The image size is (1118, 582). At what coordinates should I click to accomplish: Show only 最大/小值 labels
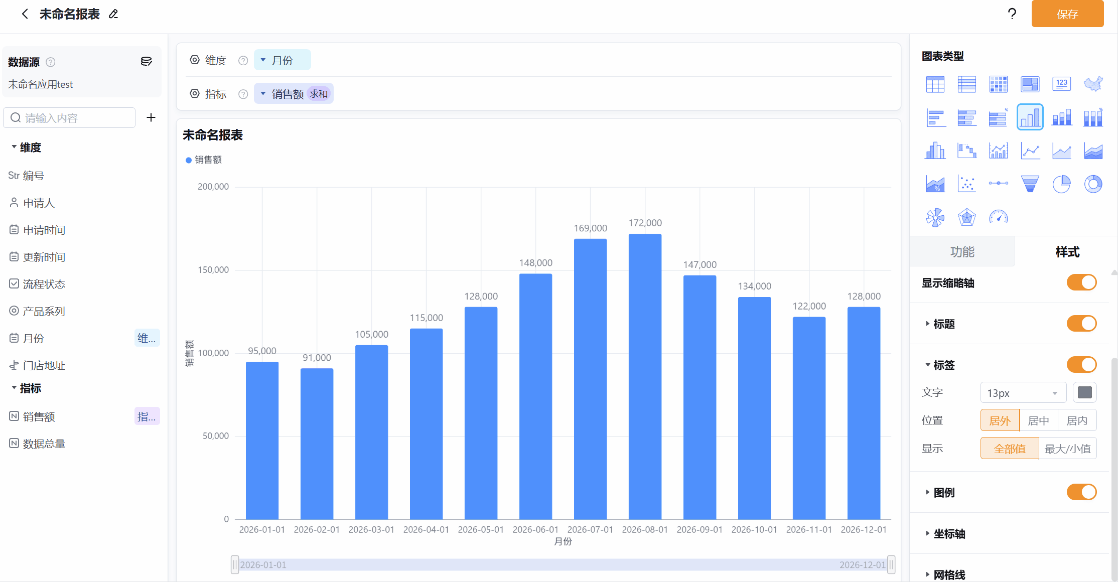click(x=1068, y=449)
